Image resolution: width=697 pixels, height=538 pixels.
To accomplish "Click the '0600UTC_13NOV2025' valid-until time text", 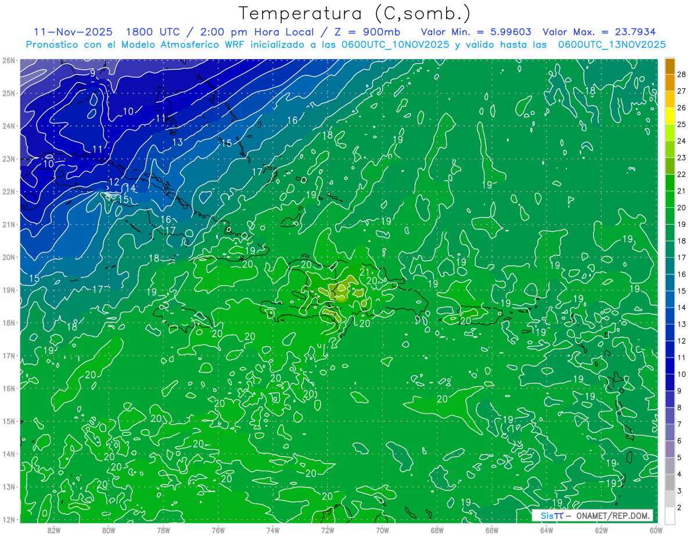I will click(x=612, y=45).
